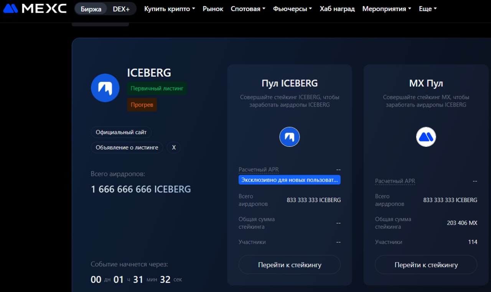Click the Прогрев status tag
The width and height of the screenshot is (491, 292).
[x=142, y=105]
